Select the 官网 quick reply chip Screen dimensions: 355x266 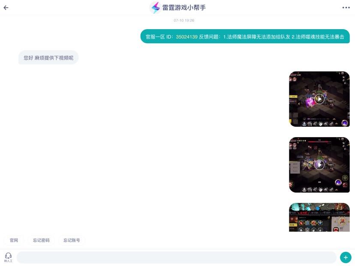pyautogui.click(x=14, y=240)
